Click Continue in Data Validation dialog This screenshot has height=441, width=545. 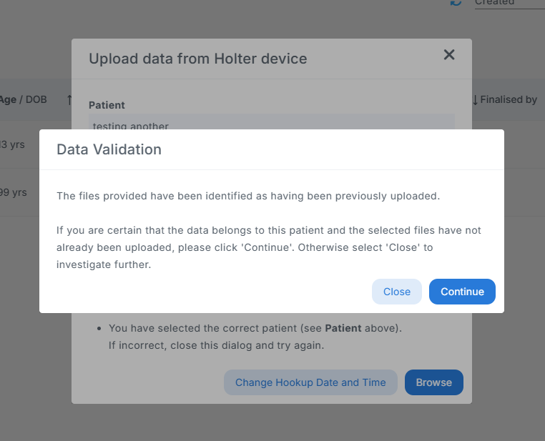462,292
